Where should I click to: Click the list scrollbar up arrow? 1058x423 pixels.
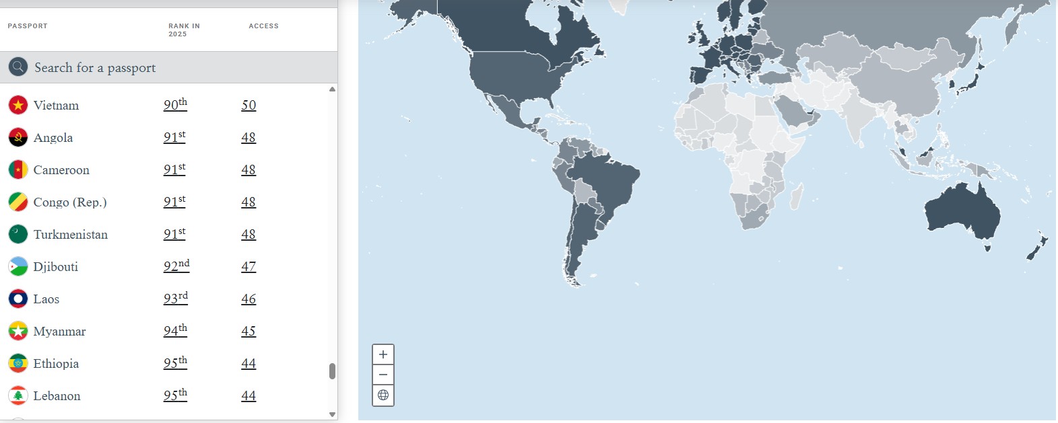[x=332, y=89]
